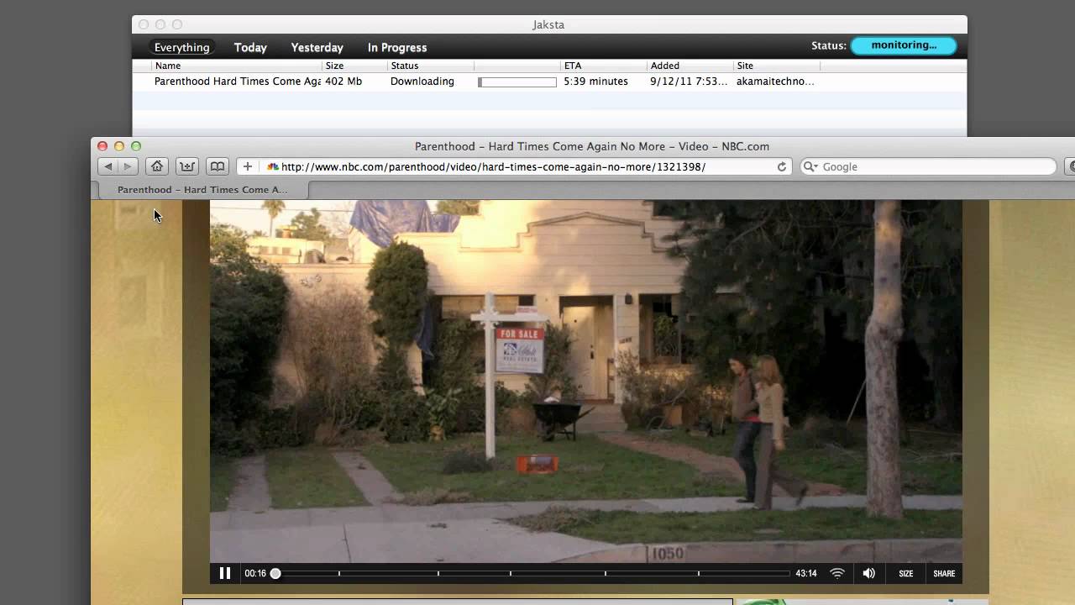Open the SIZE option in video player

tap(905, 574)
